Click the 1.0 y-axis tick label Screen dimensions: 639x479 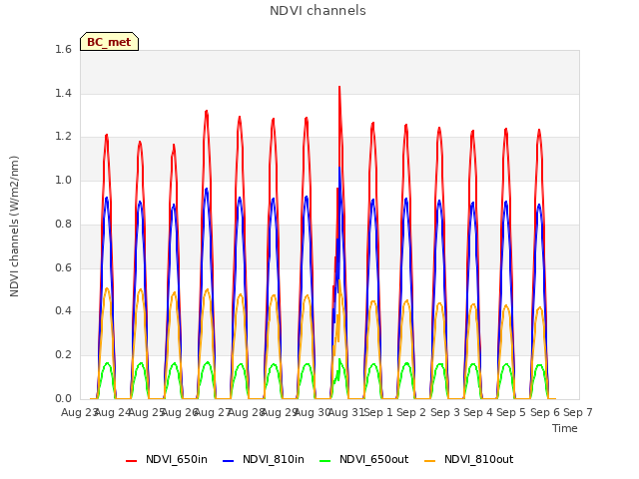(63, 180)
